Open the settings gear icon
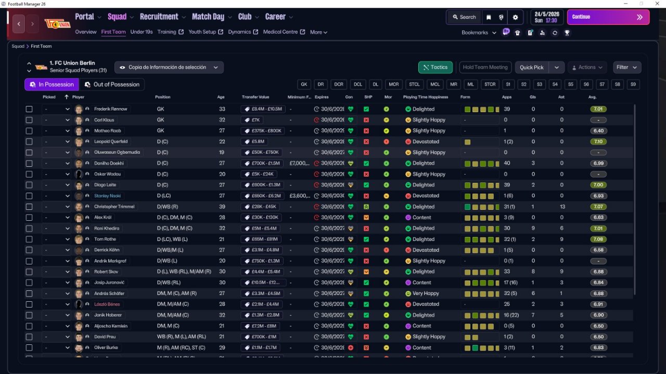This screenshot has height=374, width=666. (515, 17)
